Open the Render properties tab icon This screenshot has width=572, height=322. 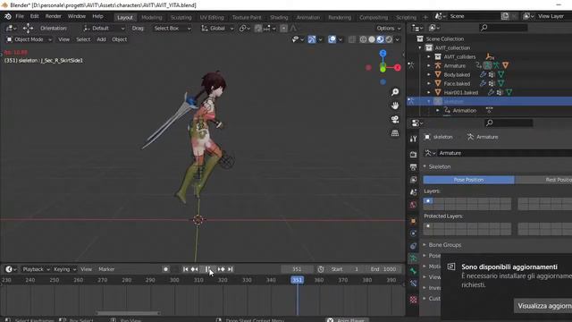[x=413, y=155]
